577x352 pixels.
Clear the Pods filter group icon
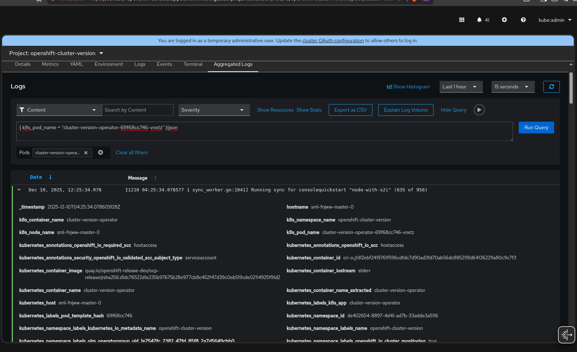pyautogui.click(x=101, y=152)
